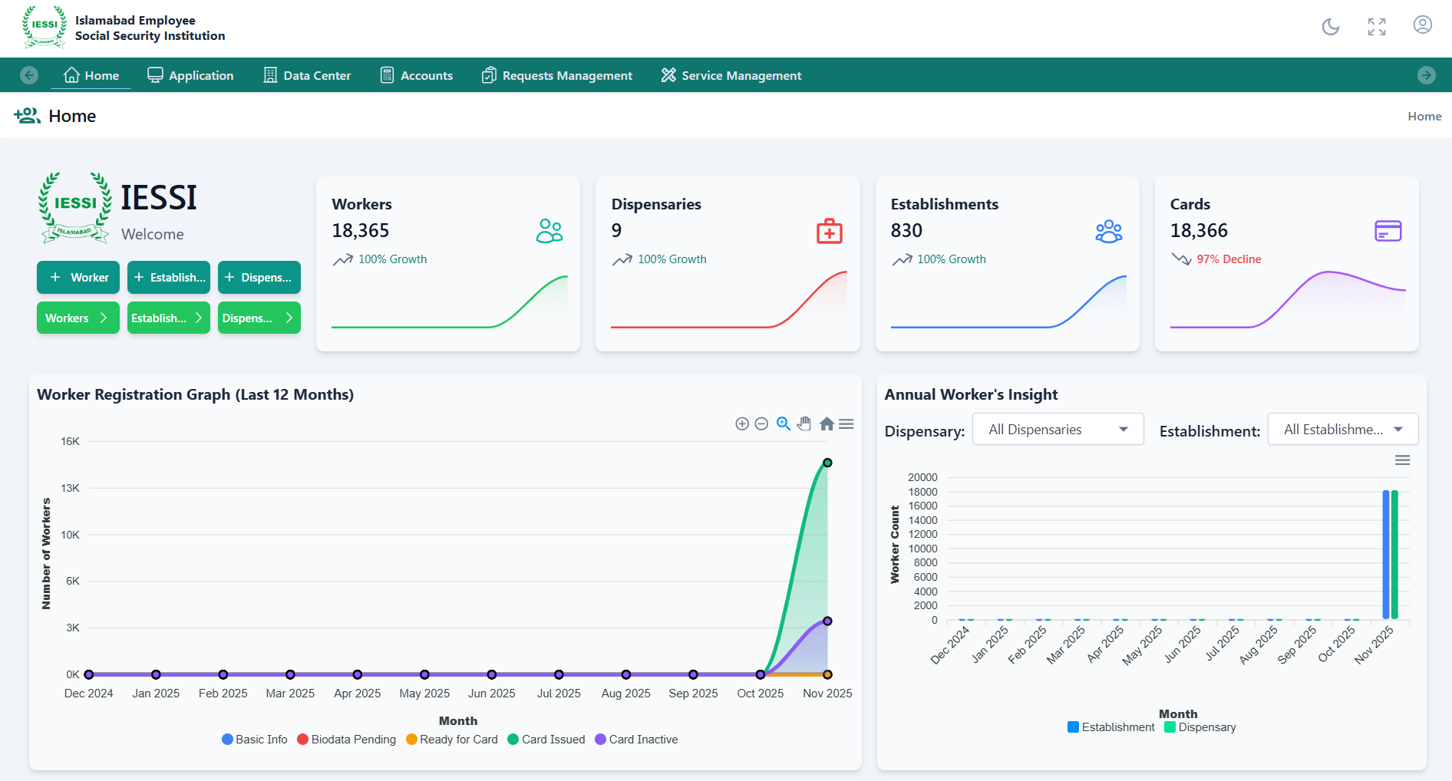The width and height of the screenshot is (1452, 781).
Task: Open the registration graph hamburger menu
Action: point(846,423)
